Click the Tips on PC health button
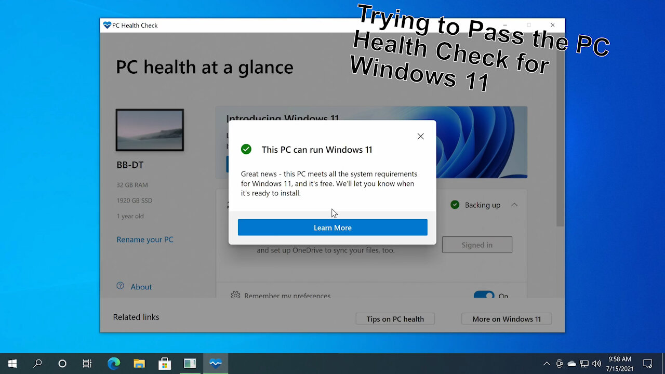The height and width of the screenshot is (374, 665). point(395,319)
